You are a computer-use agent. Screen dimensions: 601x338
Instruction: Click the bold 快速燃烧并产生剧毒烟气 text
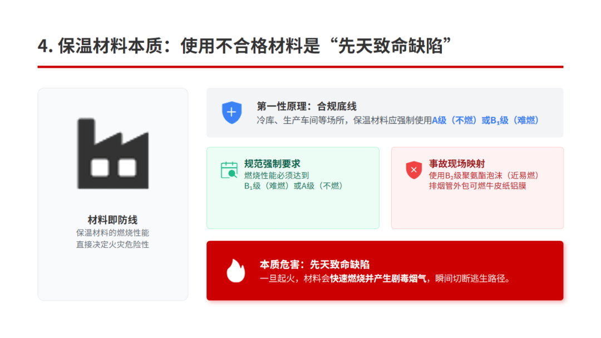378,279
